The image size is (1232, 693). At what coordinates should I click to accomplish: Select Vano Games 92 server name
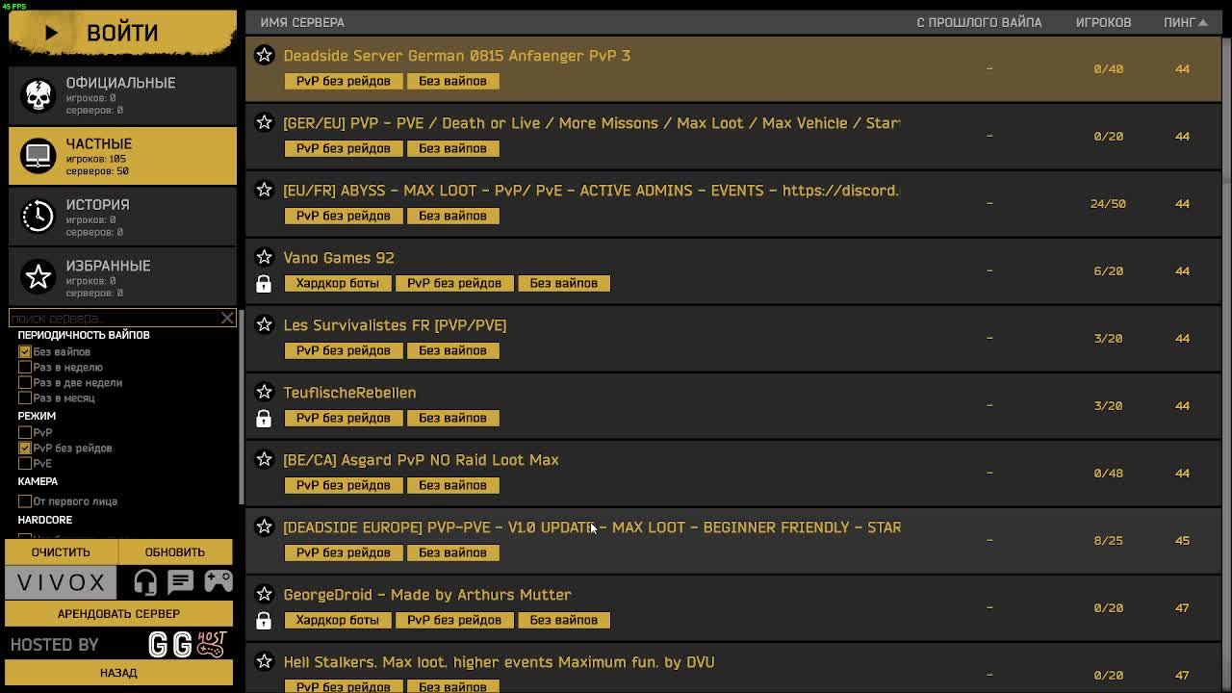coord(339,258)
